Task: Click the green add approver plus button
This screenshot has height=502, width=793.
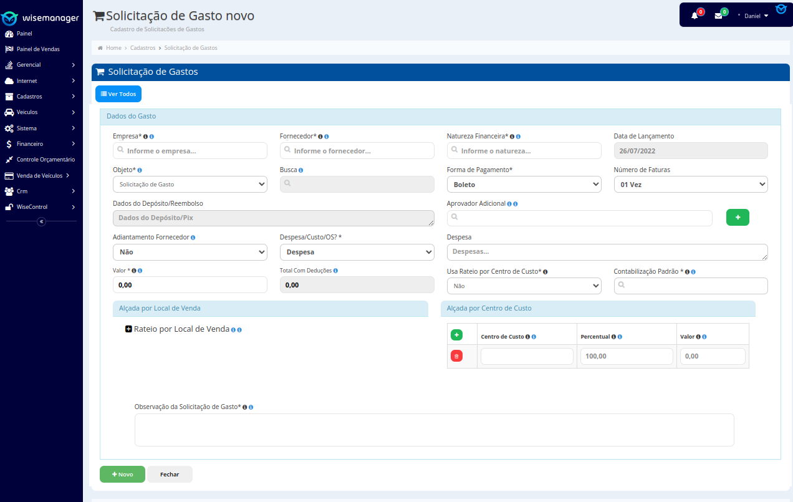Action: 738,217
